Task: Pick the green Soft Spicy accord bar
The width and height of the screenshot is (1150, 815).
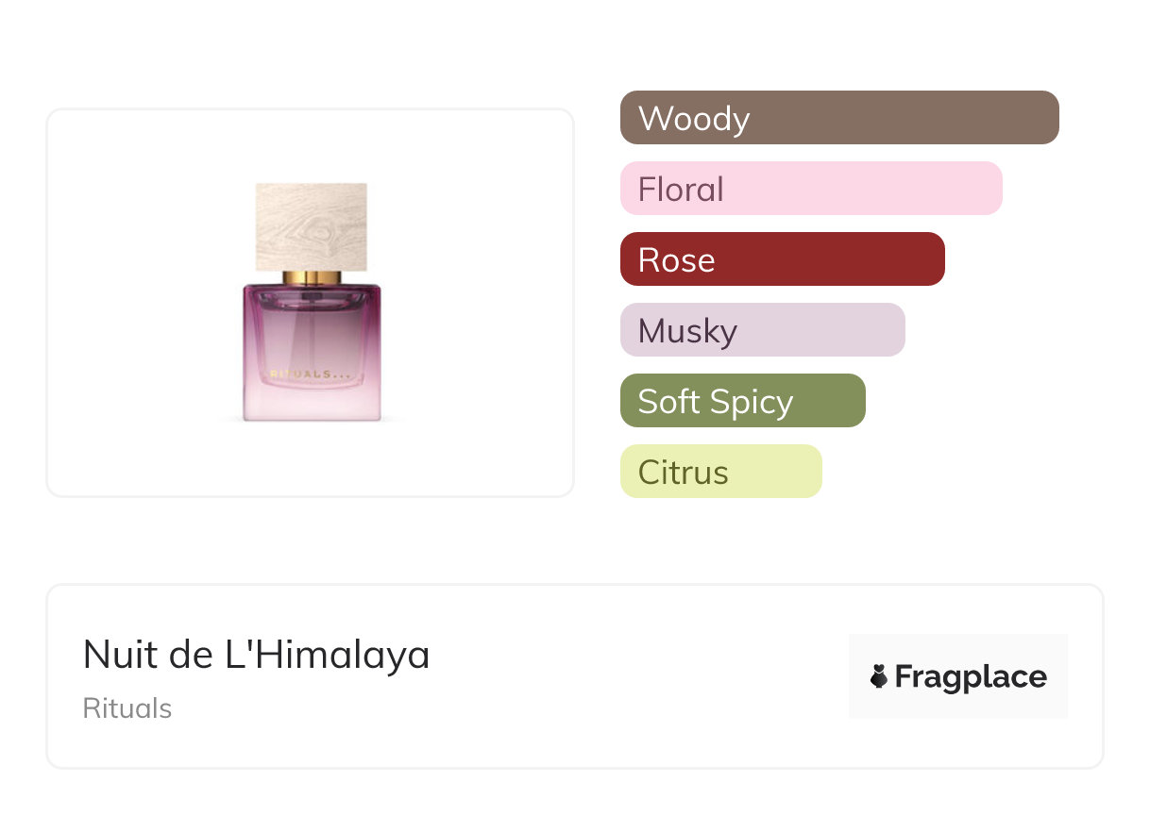Action: 742,401
